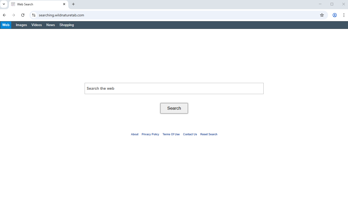Select the Web Search browser tab
This screenshot has width=348, height=214.
[39, 4]
